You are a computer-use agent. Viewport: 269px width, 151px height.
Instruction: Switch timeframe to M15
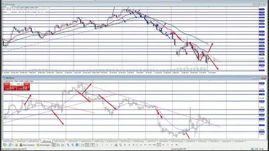(x=150, y=145)
